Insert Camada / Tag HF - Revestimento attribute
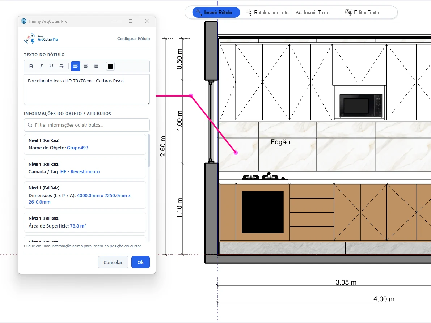This screenshot has width=431, height=323. click(85, 168)
